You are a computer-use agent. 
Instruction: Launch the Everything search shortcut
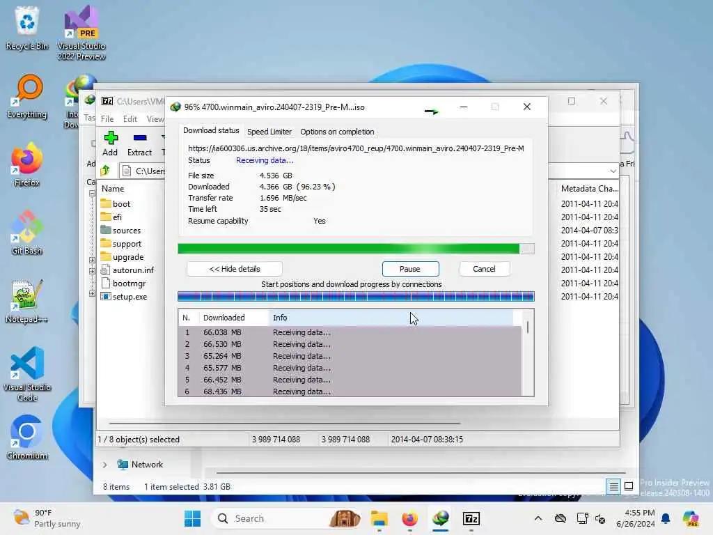coord(27,96)
